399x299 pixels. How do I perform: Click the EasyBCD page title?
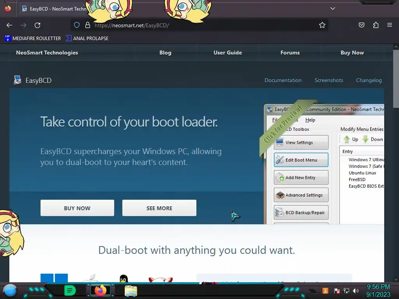[39, 80]
